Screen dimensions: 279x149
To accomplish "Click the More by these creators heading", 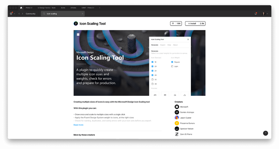I will 84,135.
